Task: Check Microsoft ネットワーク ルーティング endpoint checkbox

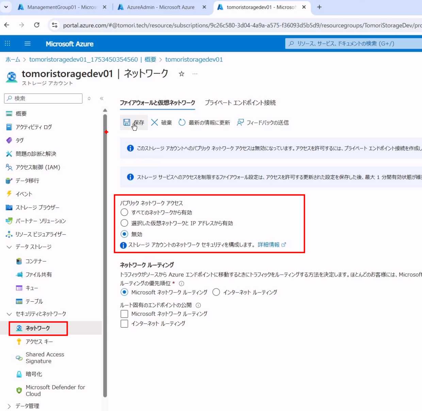Action: point(125,314)
